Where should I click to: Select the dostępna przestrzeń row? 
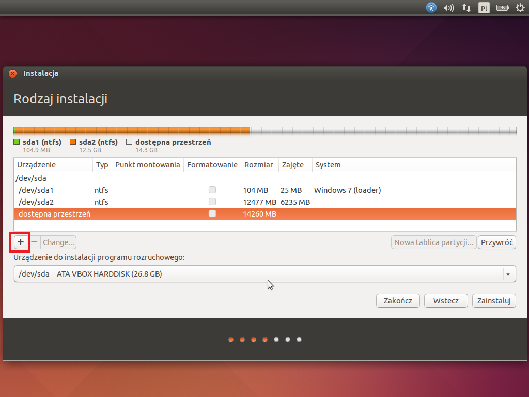(x=265, y=213)
